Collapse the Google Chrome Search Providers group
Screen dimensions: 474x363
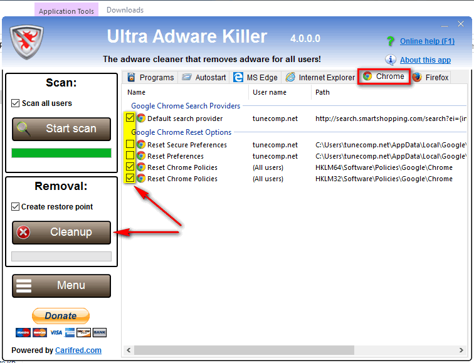point(186,106)
